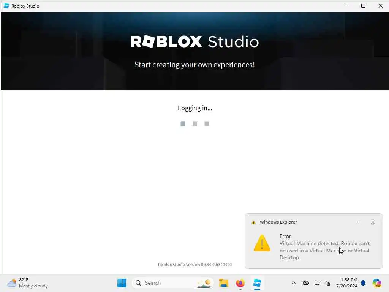Click the yellow warning triangle in notification
The height and width of the screenshot is (292, 389).
262,243
